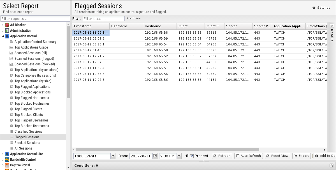The image size is (336, 170).
Task: Click the Export button
Action: [302, 156]
